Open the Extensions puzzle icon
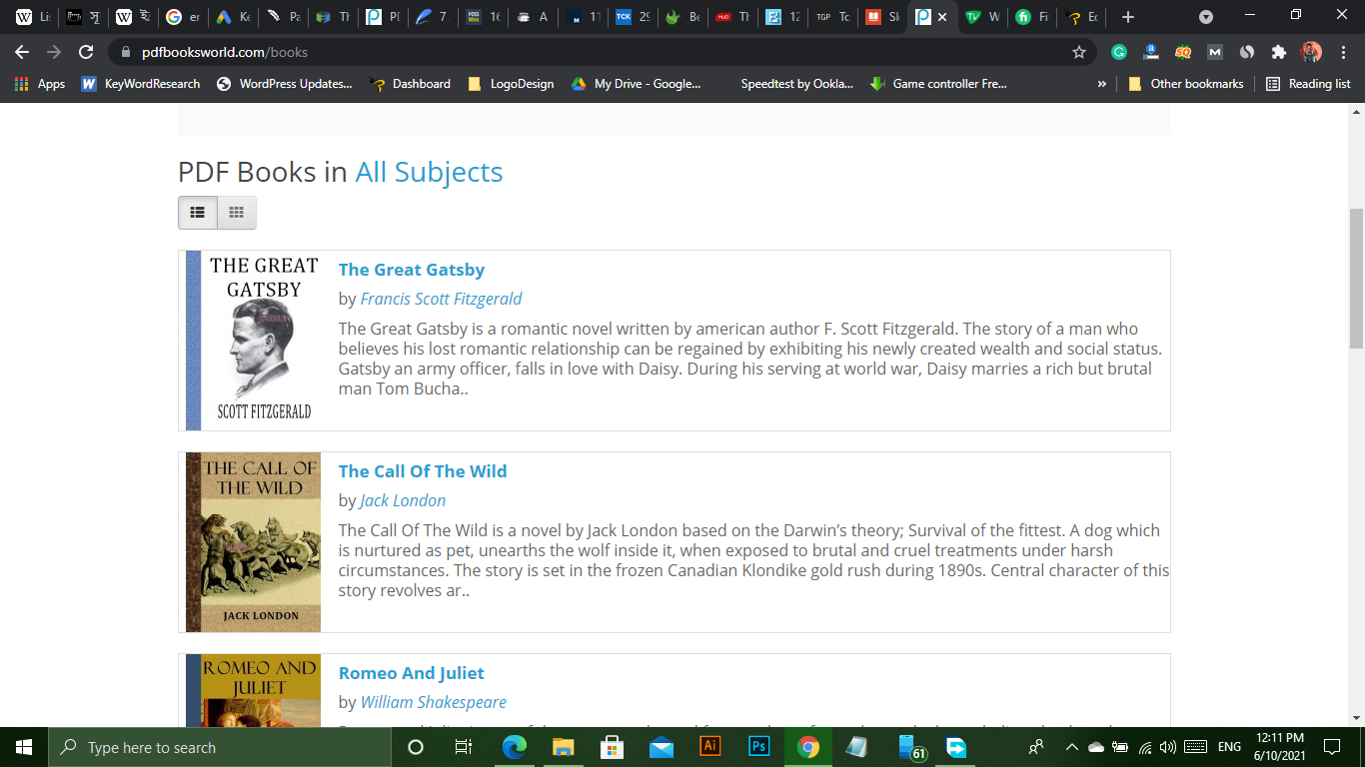1365x767 pixels. coord(1278,52)
